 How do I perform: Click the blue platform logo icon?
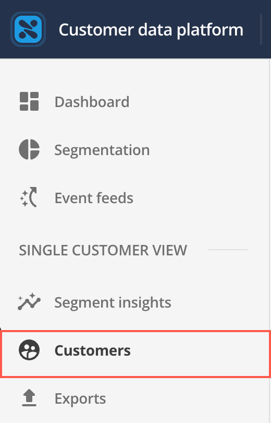(28, 29)
